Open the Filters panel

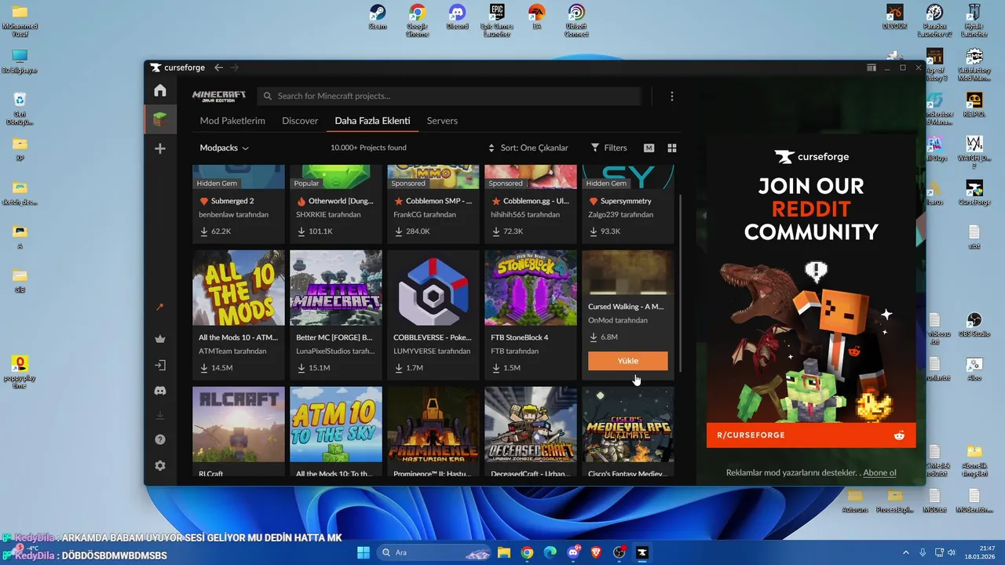[x=609, y=148]
